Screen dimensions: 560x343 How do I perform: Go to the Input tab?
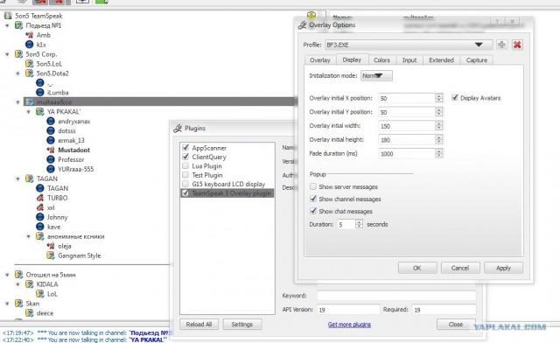[x=409, y=60]
